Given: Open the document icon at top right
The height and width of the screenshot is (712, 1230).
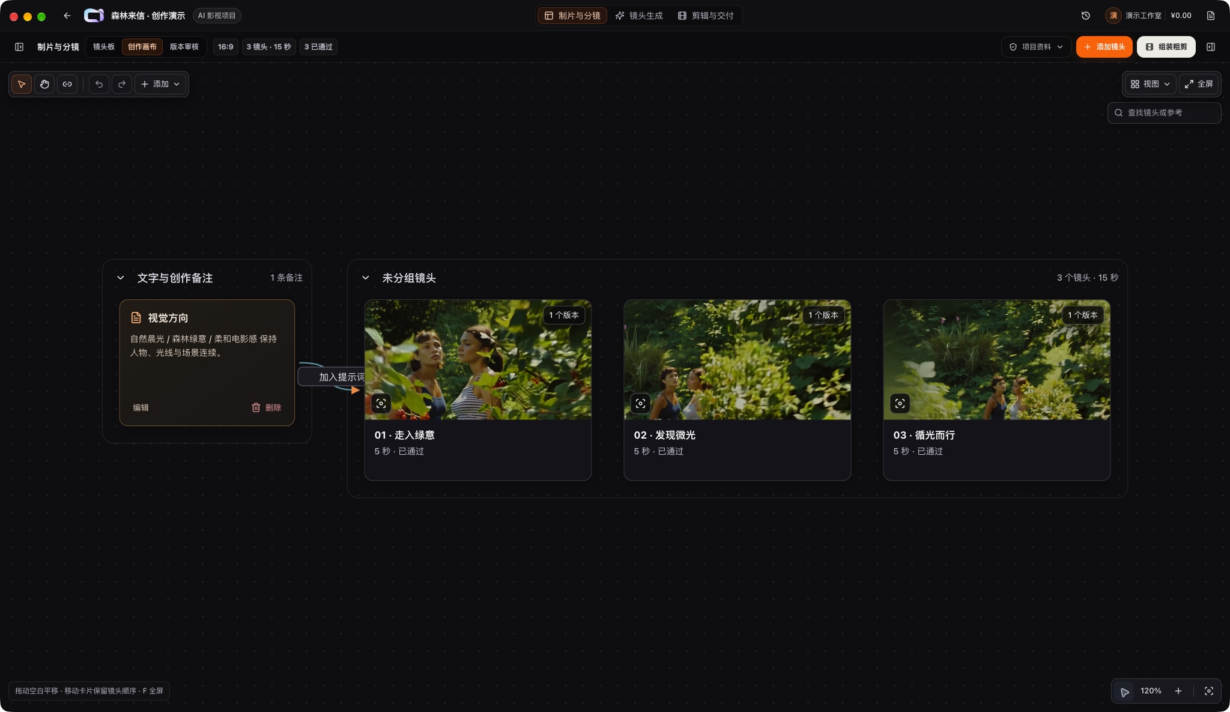Looking at the screenshot, I should click(1211, 16).
